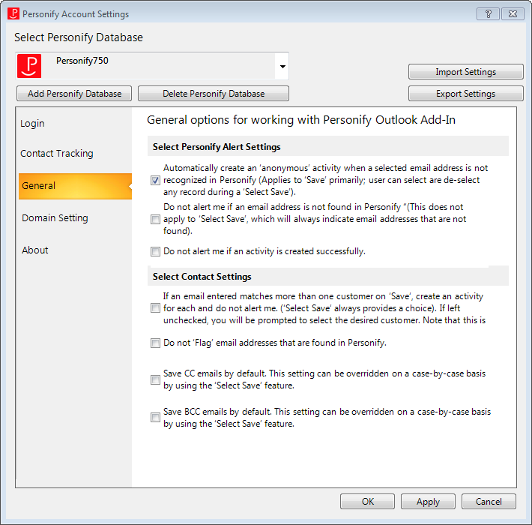Check 'Do not Flag email addresses' option
The width and height of the screenshot is (532, 525).
(155, 343)
